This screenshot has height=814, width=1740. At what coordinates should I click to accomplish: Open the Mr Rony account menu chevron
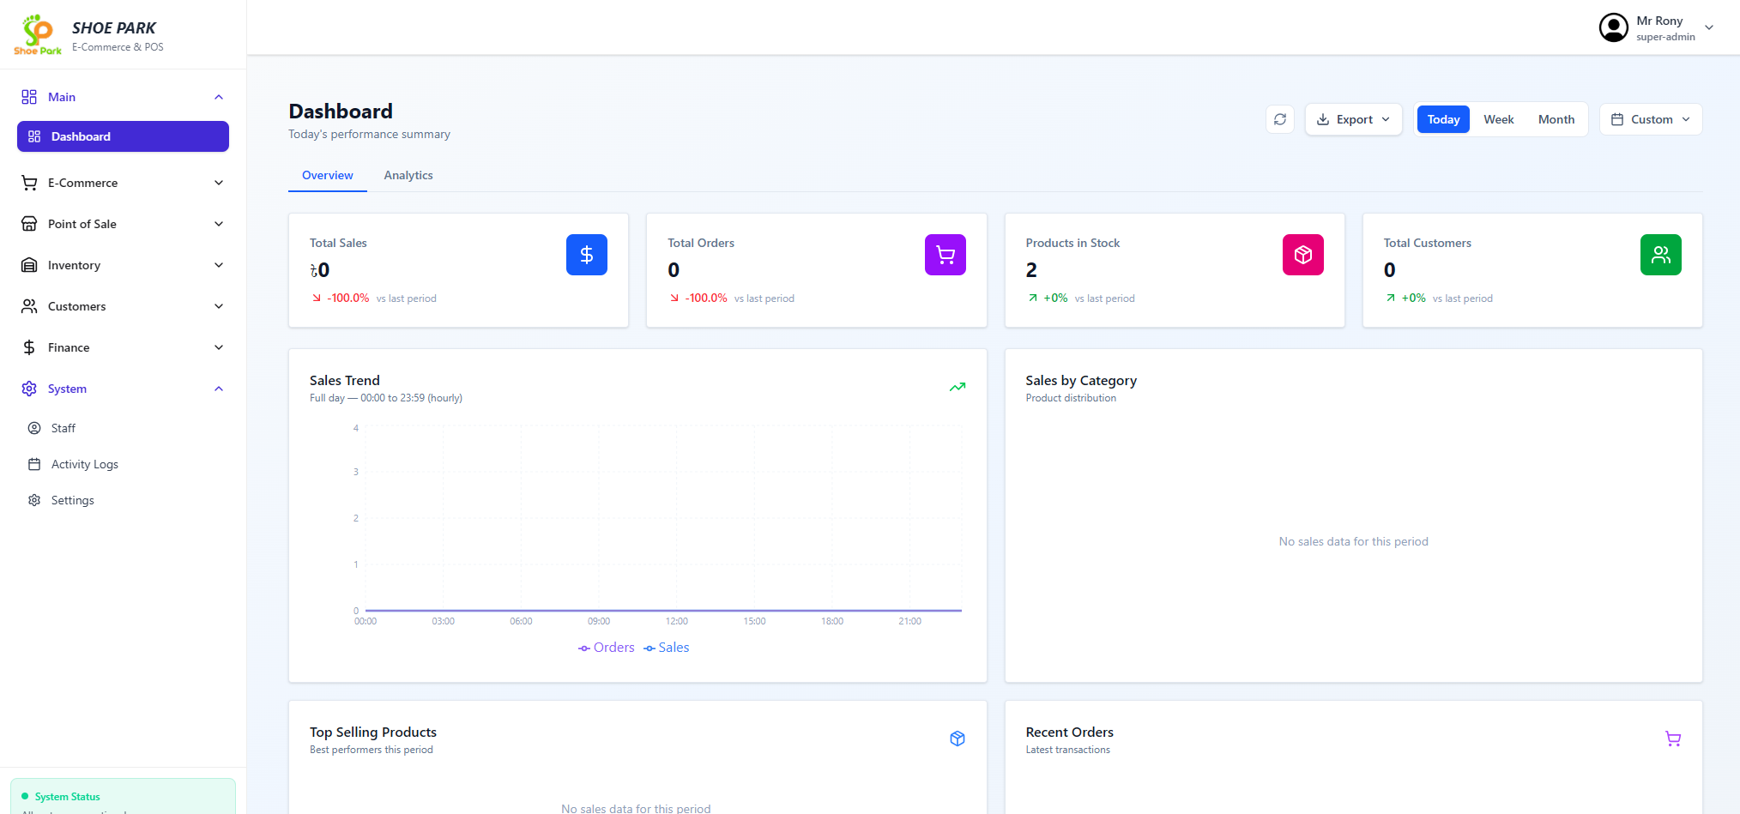pos(1709,27)
